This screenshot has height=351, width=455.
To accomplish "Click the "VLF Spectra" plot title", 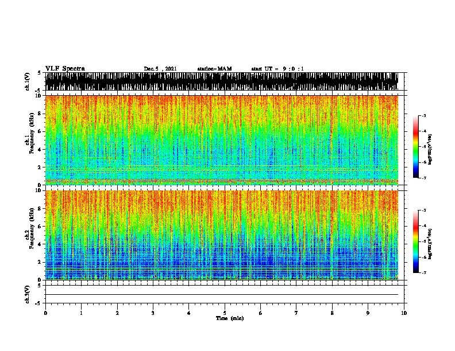I will 65,69.
